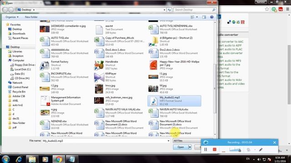The image size is (291, 163).
Task: Open the File name dropdown arrow
Action: pyautogui.click(x=168, y=141)
